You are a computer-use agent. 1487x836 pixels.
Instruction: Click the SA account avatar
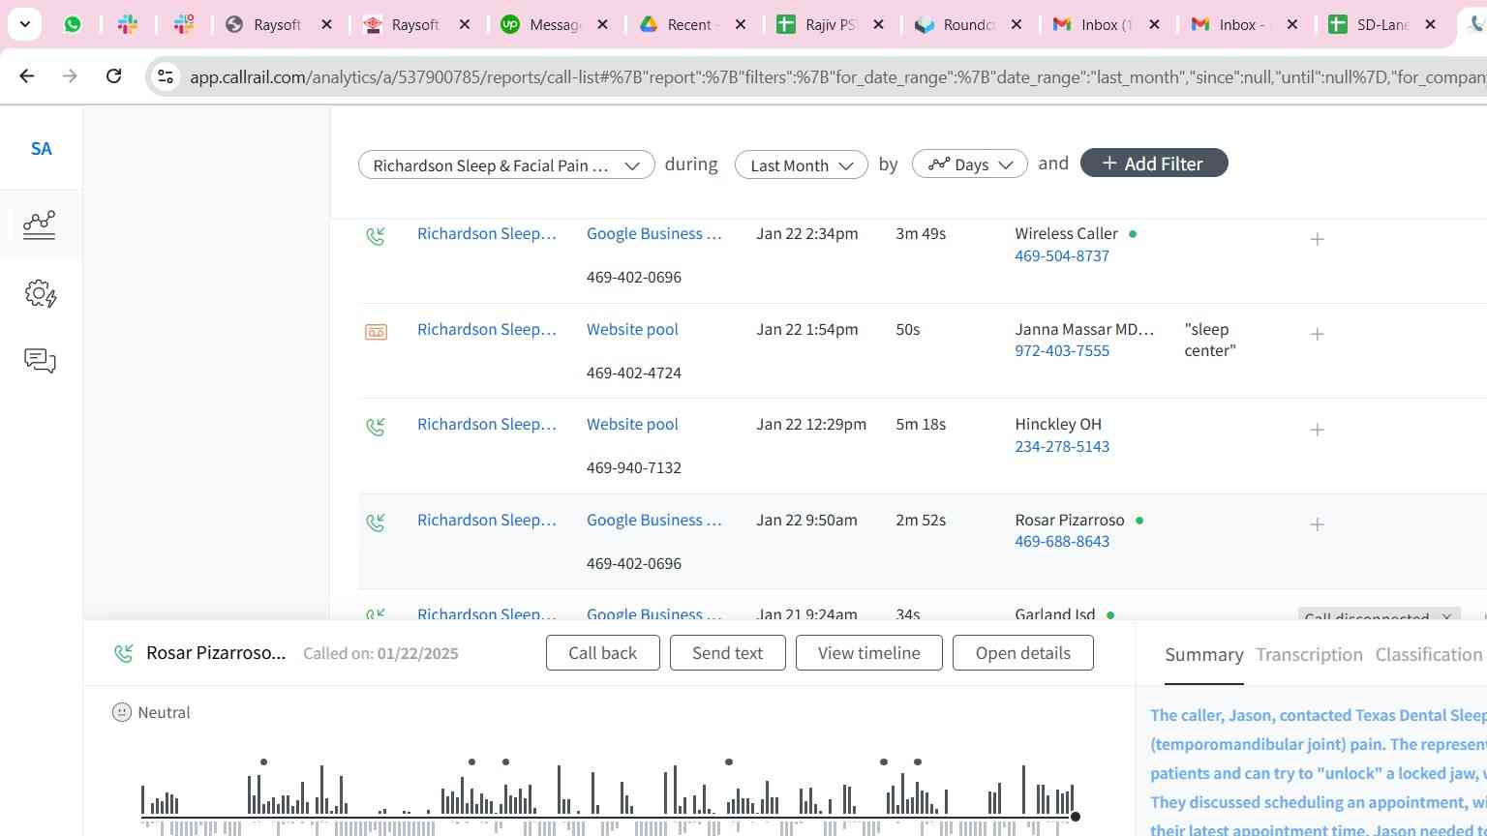pyautogui.click(x=41, y=148)
